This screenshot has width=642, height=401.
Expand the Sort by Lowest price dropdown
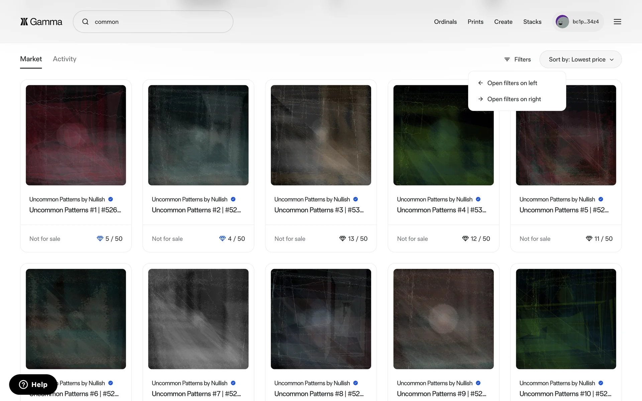[580, 59]
